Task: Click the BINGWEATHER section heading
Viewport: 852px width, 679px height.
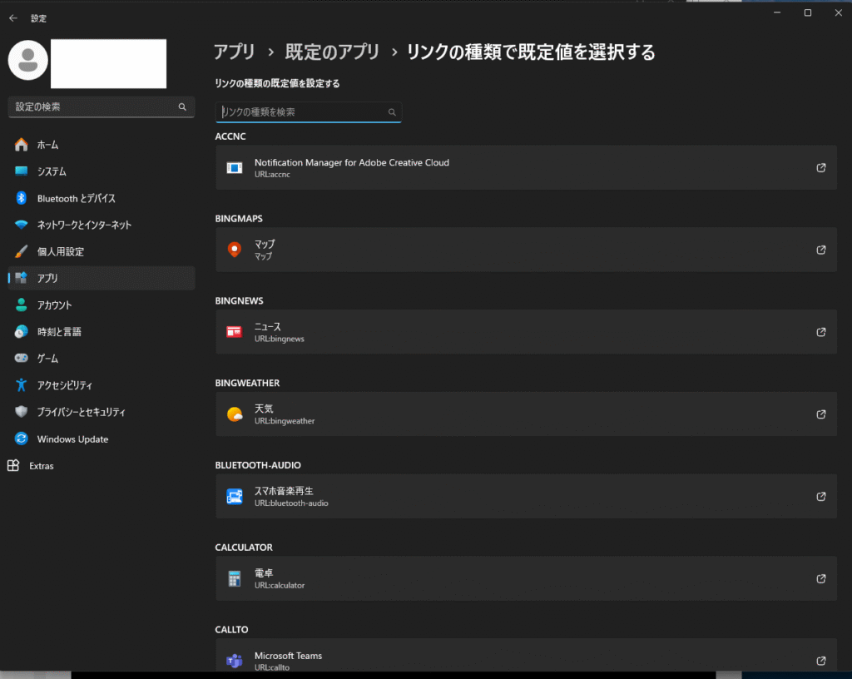Action: [x=247, y=383]
